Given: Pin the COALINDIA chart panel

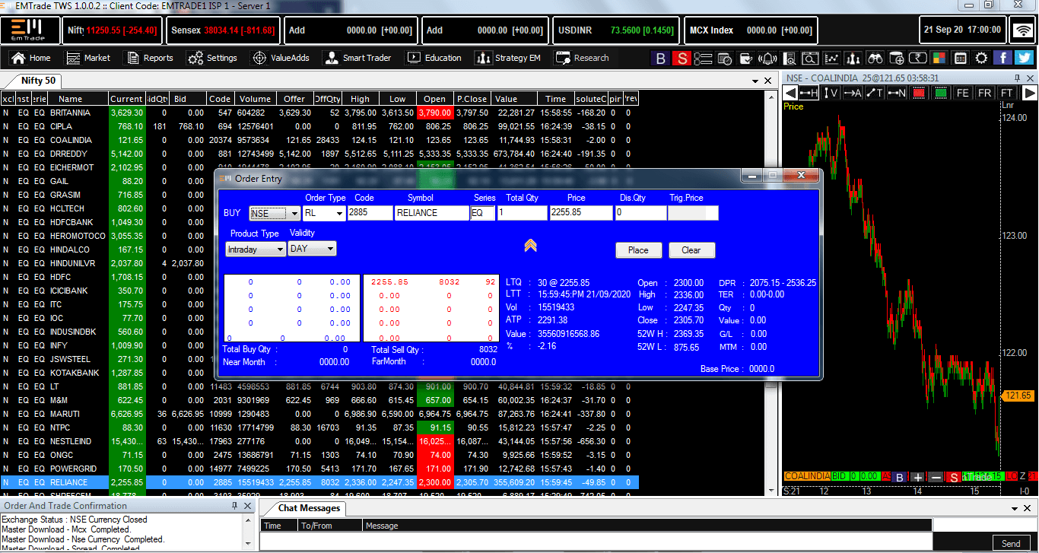Looking at the screenshot, I should pos(1018,78).
